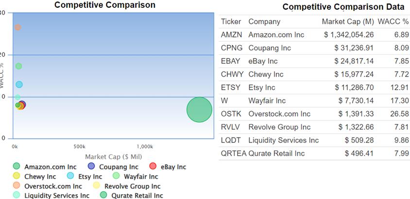The height and width of the screenshot is (199, 410).
Task: Click the Company column header
Action: point(264,21)
